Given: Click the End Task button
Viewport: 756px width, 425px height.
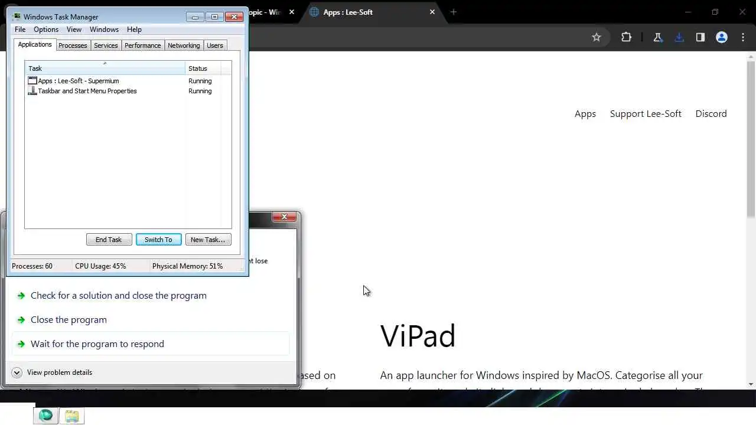Looking at the screenshot, I should [109, 240].
